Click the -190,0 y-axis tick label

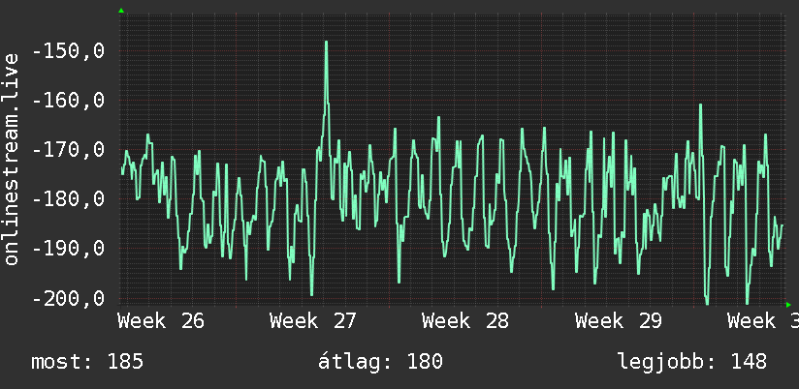coord(68,248)
